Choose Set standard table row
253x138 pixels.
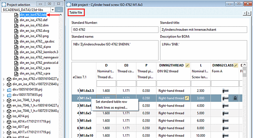(x=111, y=102)
